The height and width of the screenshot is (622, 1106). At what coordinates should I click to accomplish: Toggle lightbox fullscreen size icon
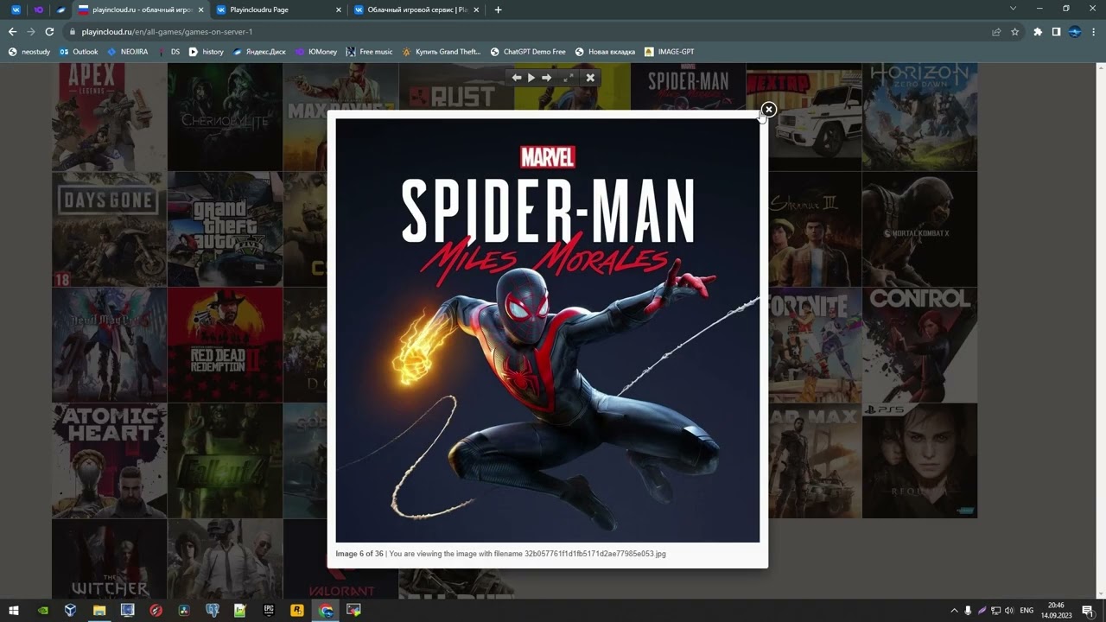click(569, 78)
